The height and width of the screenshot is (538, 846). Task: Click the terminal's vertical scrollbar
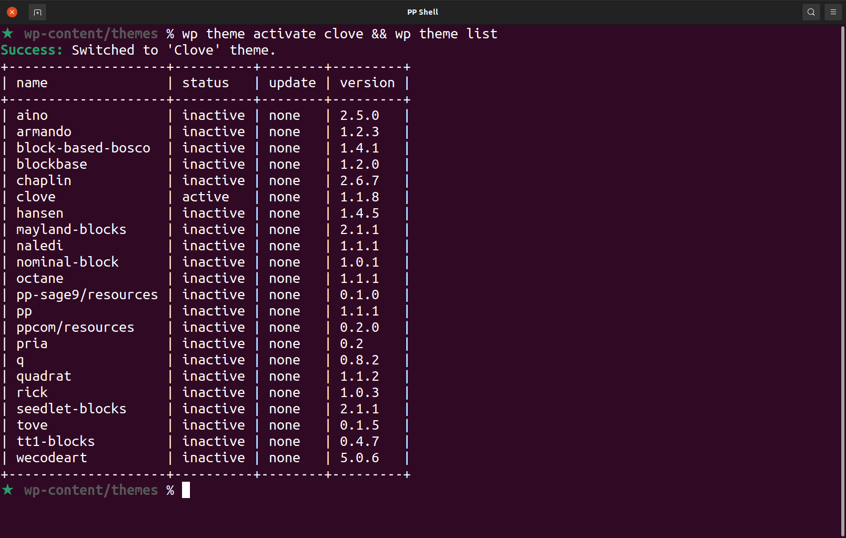point(842,281)
